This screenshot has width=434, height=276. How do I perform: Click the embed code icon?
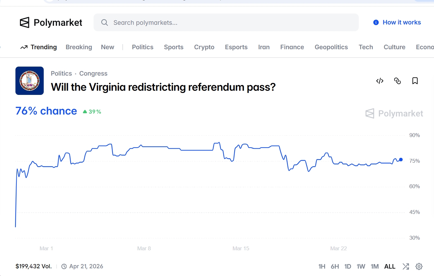[380, 81]
